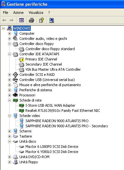Image resolution: width=124 pixels, height=170 pixels.
Task: Collapse the Unità disco node
Action: (x=9, y=142)
